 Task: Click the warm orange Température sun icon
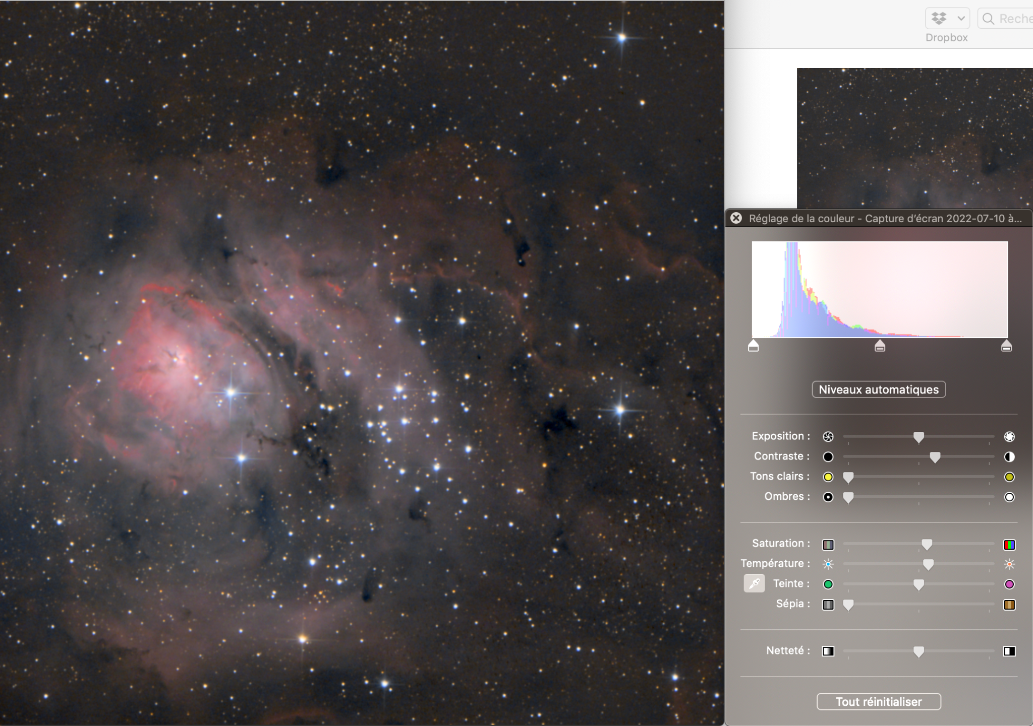pos(1009,564)
